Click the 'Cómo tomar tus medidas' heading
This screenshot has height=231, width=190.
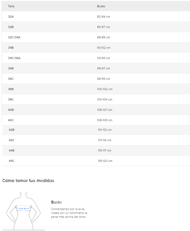coord(28,181)
